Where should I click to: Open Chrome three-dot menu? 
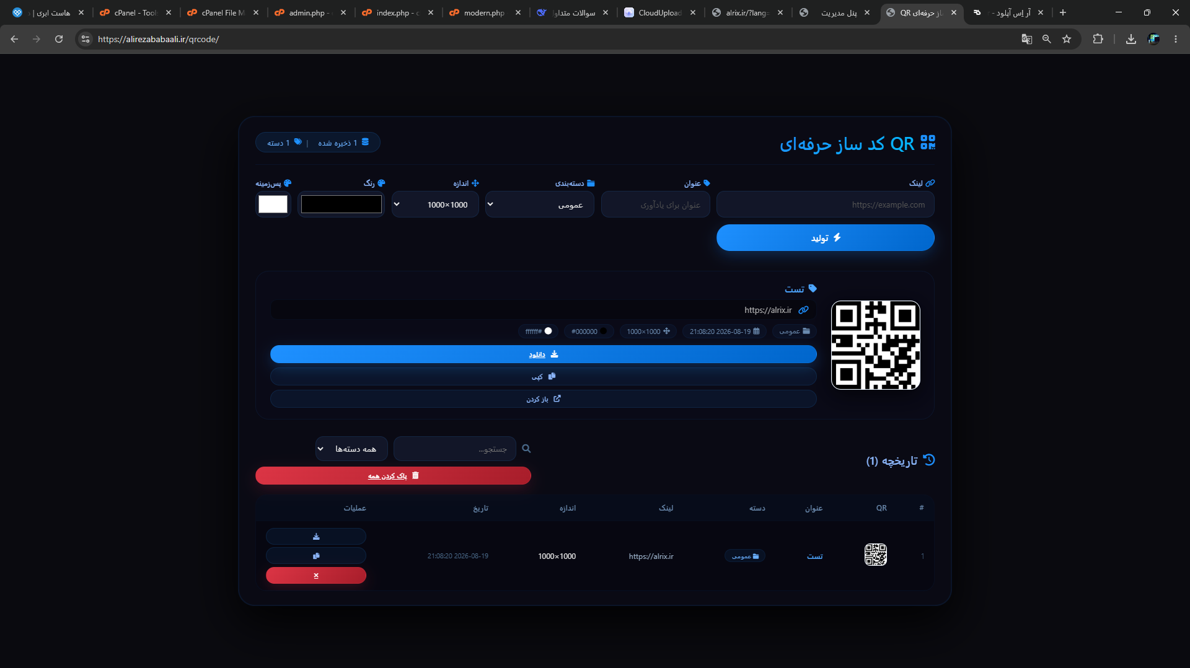1176,39
